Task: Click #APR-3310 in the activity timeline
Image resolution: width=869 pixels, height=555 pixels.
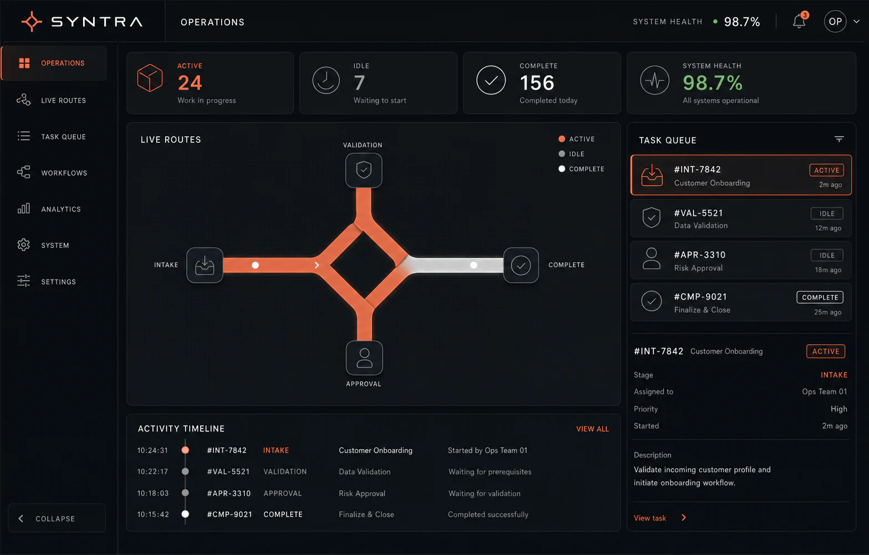Action: (228, 493)
